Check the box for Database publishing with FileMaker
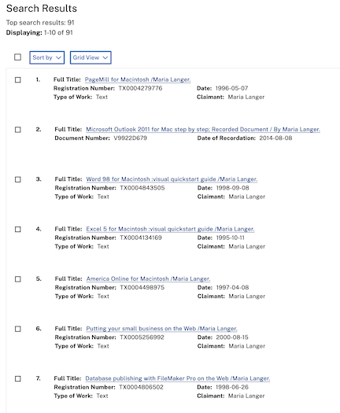The width and height of the screenshot is (340, 413). [x=17, y=378]
